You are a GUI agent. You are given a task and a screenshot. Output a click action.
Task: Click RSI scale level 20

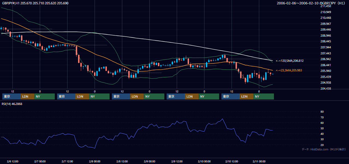tap(322, 145)
